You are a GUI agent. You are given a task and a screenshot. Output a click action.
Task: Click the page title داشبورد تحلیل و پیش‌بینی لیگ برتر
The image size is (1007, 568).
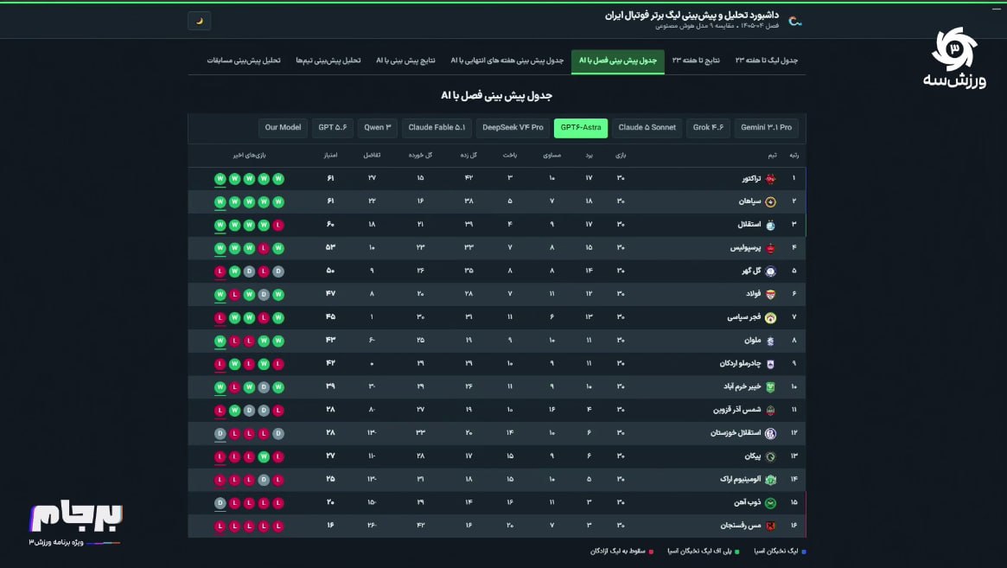[692, 15]
